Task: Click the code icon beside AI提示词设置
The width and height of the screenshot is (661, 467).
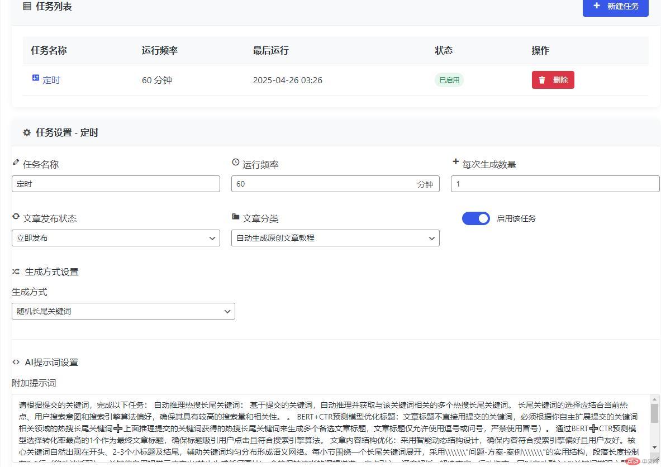Action: (x=16, y=362)
